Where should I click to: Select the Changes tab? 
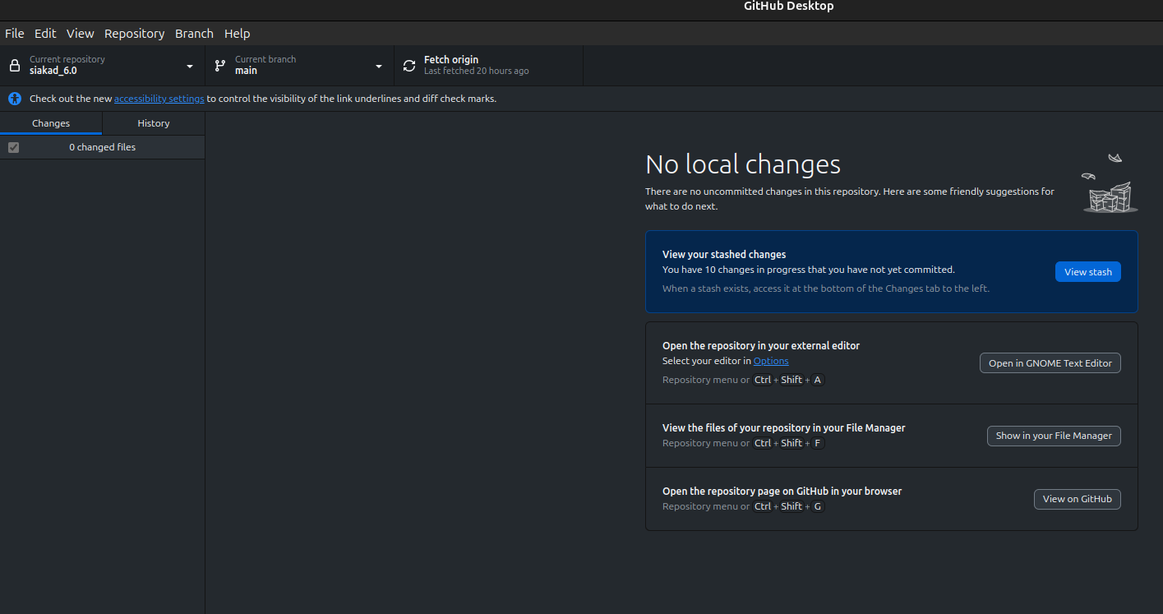[x=51, y=123]
